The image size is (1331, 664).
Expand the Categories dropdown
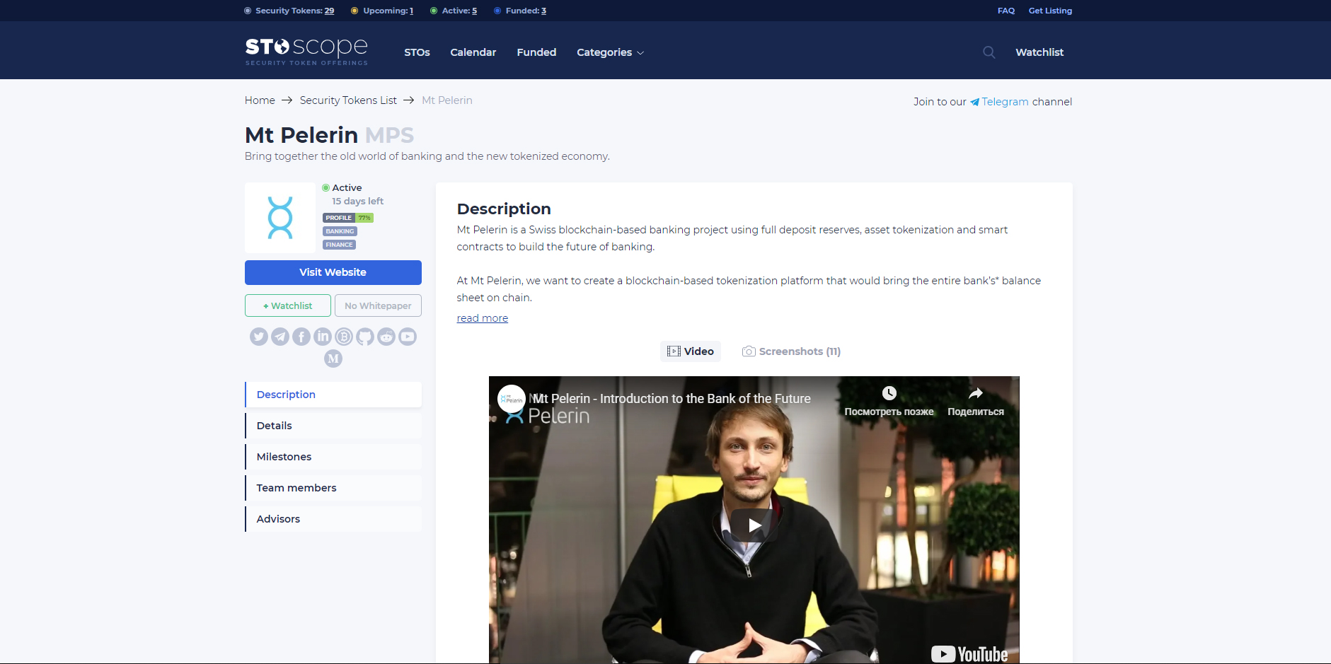tap(610, 52)
